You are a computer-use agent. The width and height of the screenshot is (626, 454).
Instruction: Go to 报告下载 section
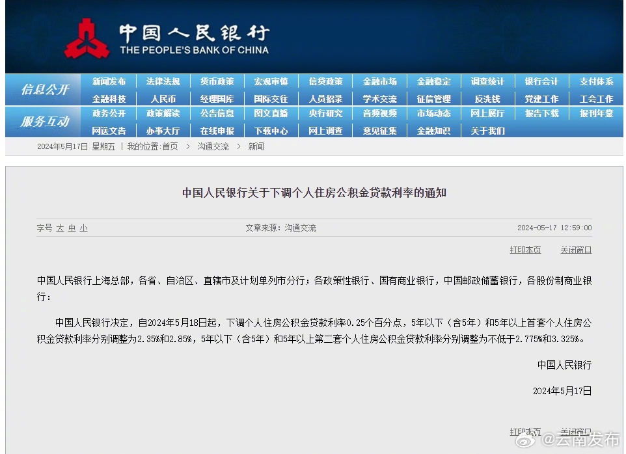pos(541,113)
